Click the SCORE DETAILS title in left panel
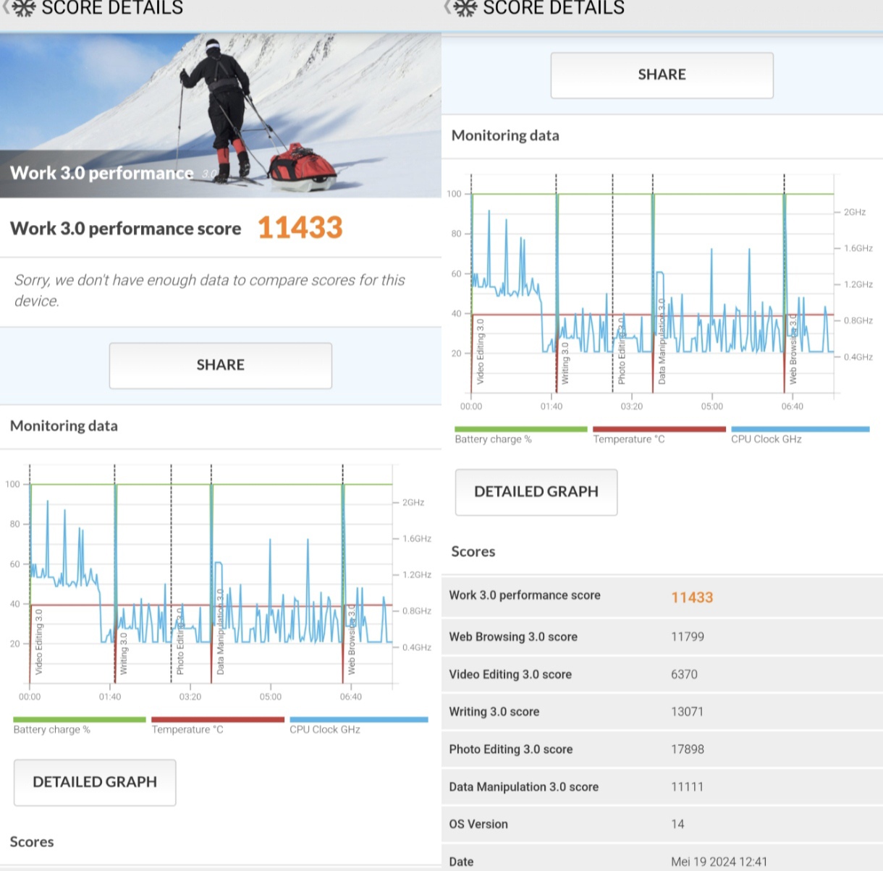Screen dimensions: 883x871 112,8
